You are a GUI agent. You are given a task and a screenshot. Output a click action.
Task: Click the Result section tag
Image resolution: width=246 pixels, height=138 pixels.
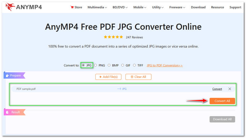click(14, 112)
